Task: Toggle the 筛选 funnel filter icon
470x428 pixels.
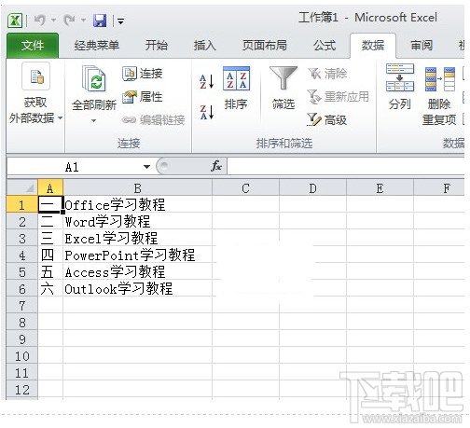Action: pos(283,77)
